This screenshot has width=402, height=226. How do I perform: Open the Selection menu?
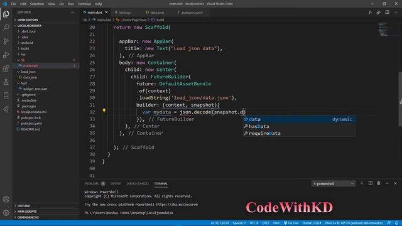37,4
